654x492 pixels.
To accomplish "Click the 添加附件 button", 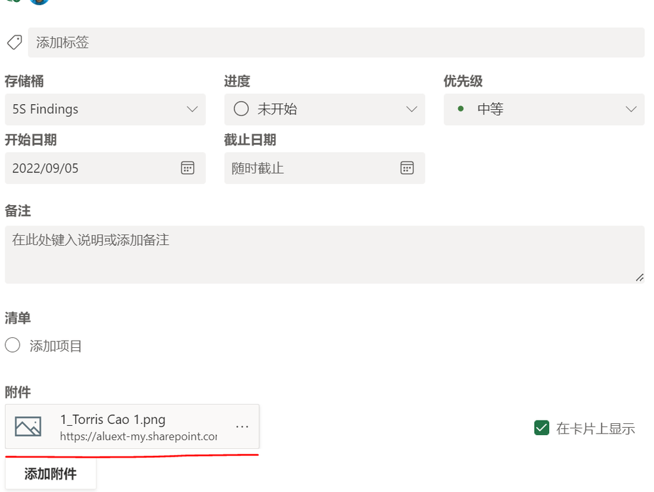I will click(50, 474).
